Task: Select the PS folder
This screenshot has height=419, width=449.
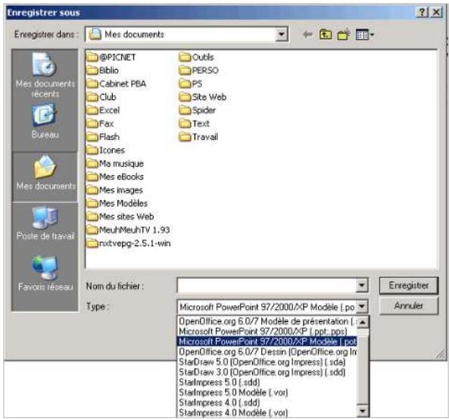Action: pos(191,83)
